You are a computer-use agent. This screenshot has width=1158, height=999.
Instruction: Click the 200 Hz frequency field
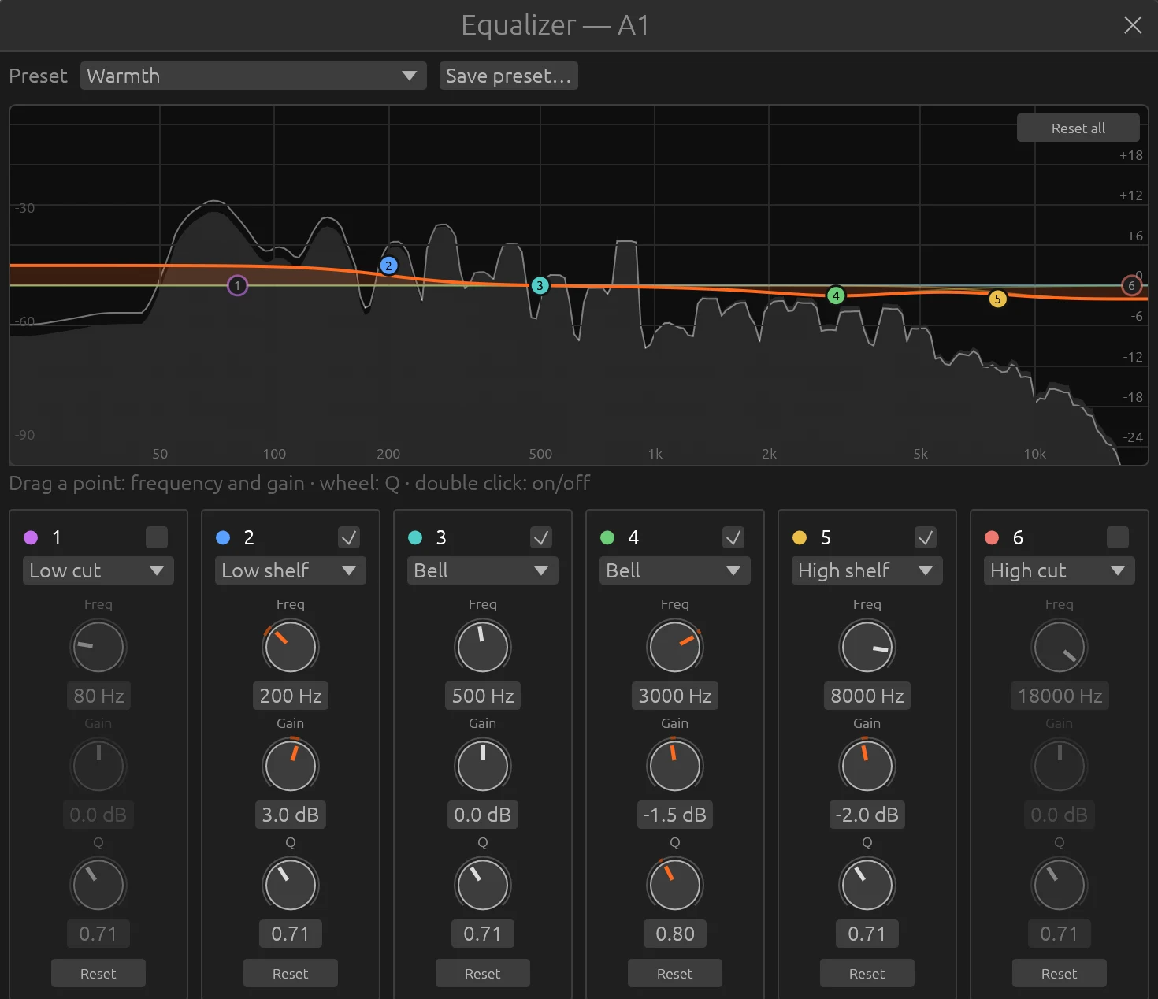291,696
